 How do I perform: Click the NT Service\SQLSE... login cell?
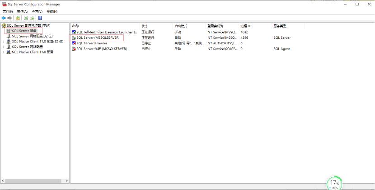[222, 49]
